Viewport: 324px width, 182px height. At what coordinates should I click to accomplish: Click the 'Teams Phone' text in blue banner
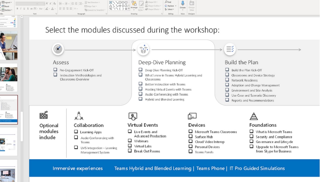[210, 168]
